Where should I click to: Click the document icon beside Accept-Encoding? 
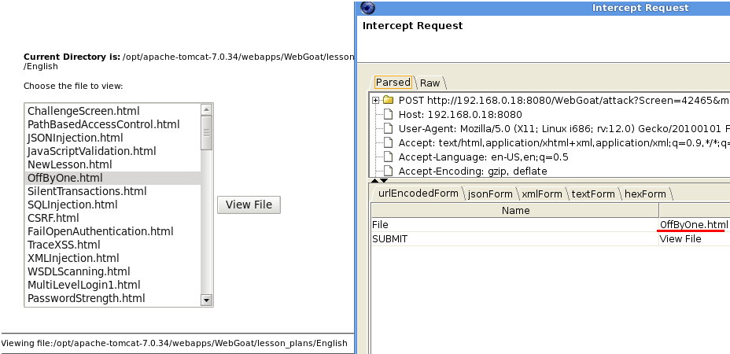point(388,171)
